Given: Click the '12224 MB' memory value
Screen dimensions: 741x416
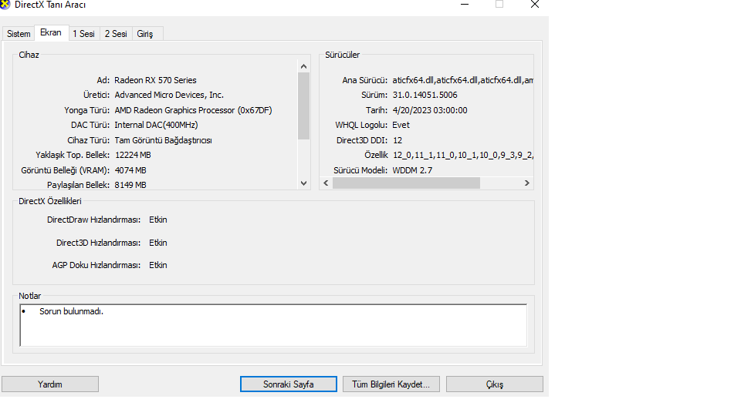Looking at the screenshot, I should 133,155.
